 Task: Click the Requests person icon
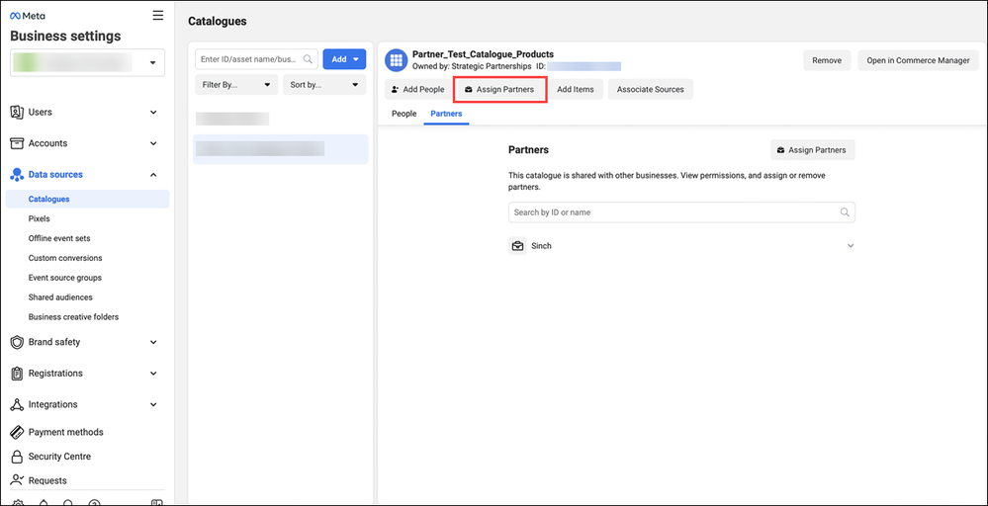17,480
